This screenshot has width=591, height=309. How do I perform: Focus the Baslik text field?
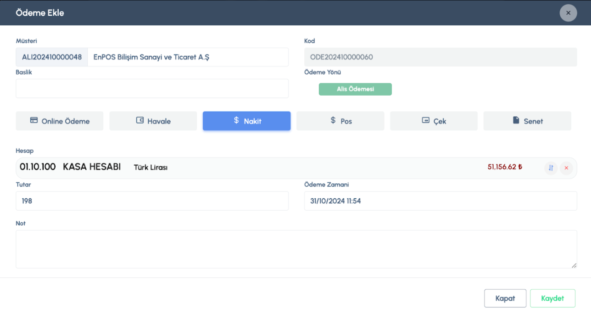coord(152,88)
